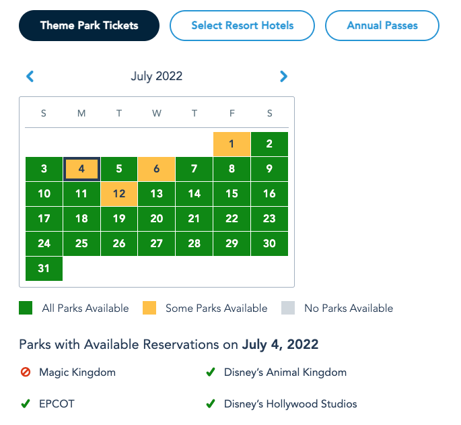Go to previous month with left chevron

30,77
